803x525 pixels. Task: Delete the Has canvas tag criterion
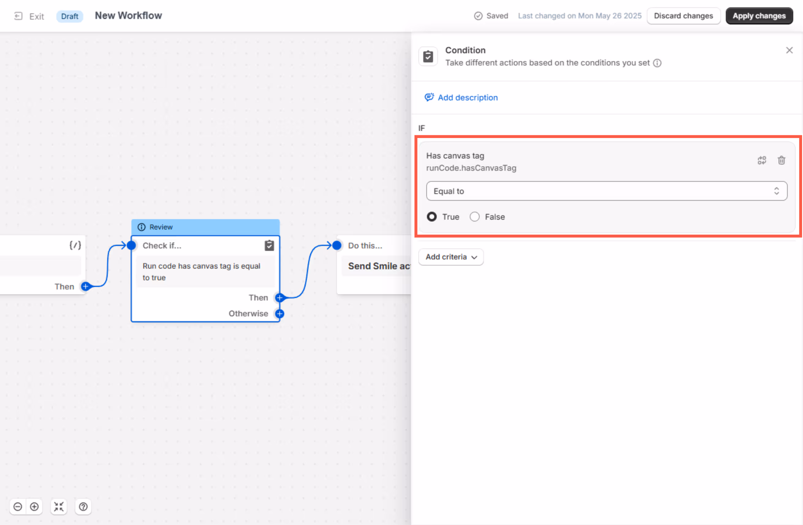click(781, 160)
